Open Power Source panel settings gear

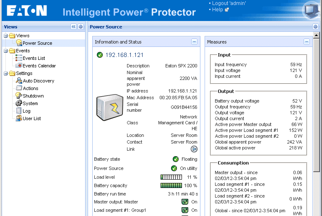click(x=315, y=27)
